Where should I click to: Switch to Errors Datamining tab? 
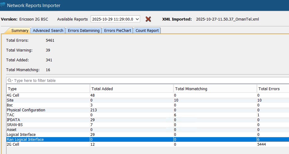(x=84, y=30)
